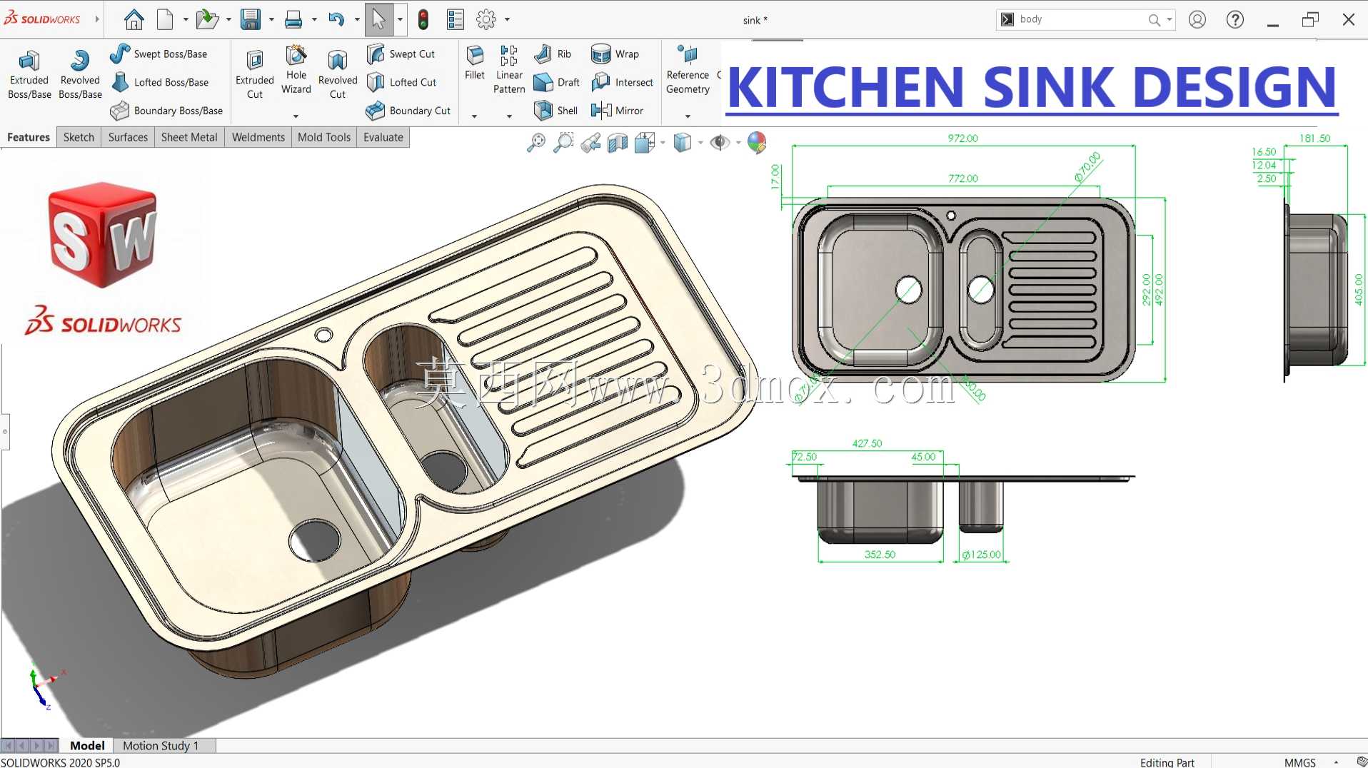
Task: Open an existing document
Action: point(206,19)
